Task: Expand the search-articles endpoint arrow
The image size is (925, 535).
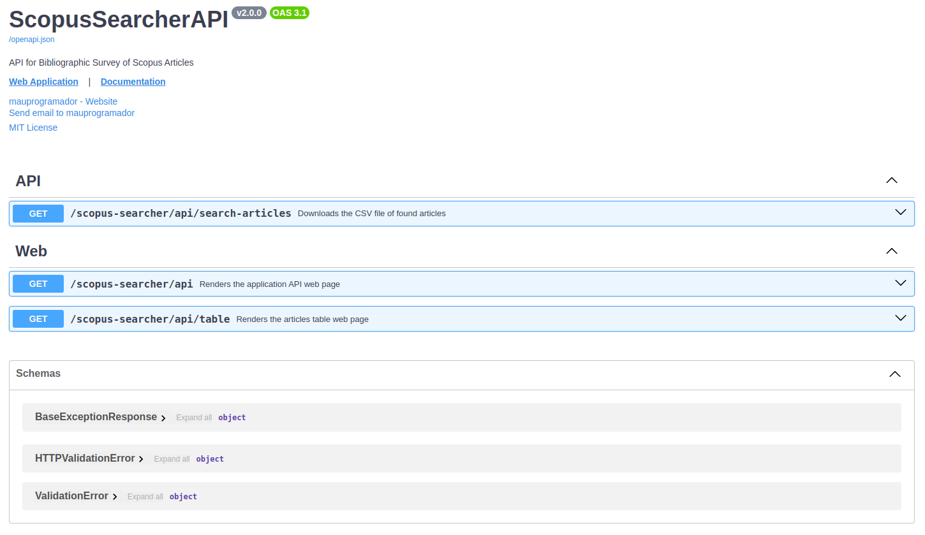Action: pos(901,212)
